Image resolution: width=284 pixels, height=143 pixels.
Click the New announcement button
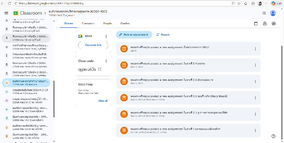pos(134,35)
